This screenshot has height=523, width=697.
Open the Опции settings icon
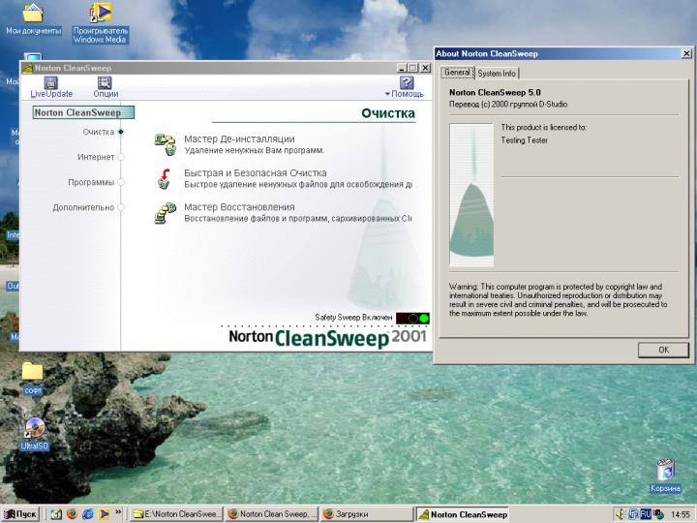point(106,83)
